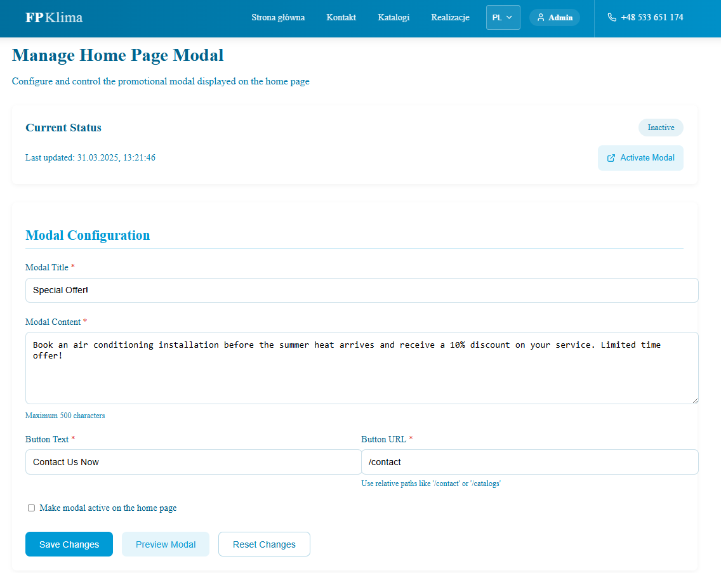Open the Preview Modal dialog
This screenshot has width=721, height=573.
(x=165, y=544)
